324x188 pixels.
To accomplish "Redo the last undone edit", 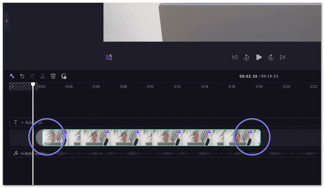I will click(x=32, y=76).
